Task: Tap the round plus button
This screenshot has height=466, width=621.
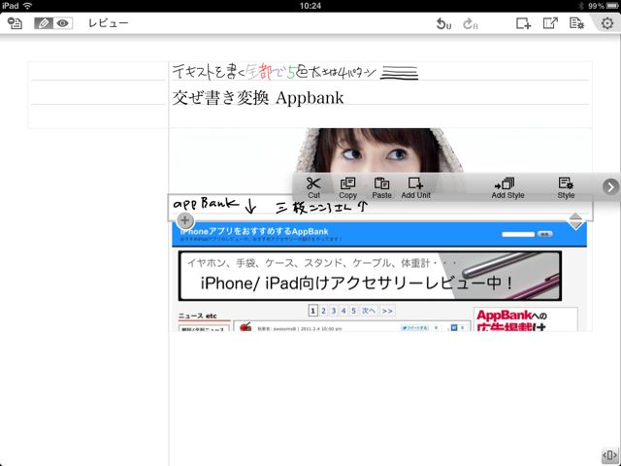Action: (185, 220)
